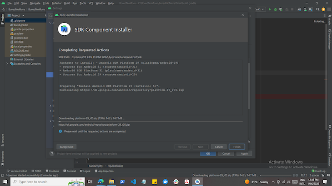Click the Windows taskbar search box

47,181
